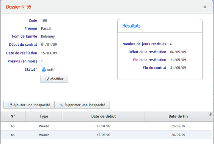Sort by Date de début column header
This screenshot has width=214, height=144.
(104, 116)
